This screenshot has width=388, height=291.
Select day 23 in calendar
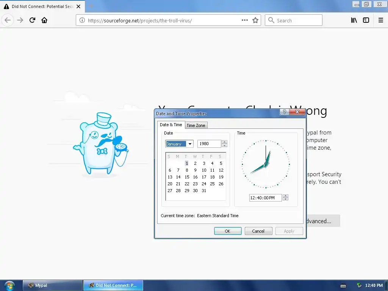(195, 184)
